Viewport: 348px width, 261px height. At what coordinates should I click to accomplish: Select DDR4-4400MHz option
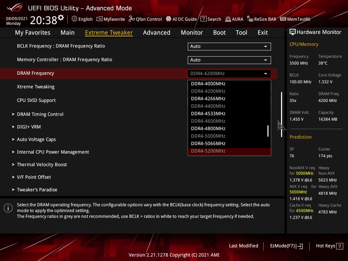tap(229, 106)
